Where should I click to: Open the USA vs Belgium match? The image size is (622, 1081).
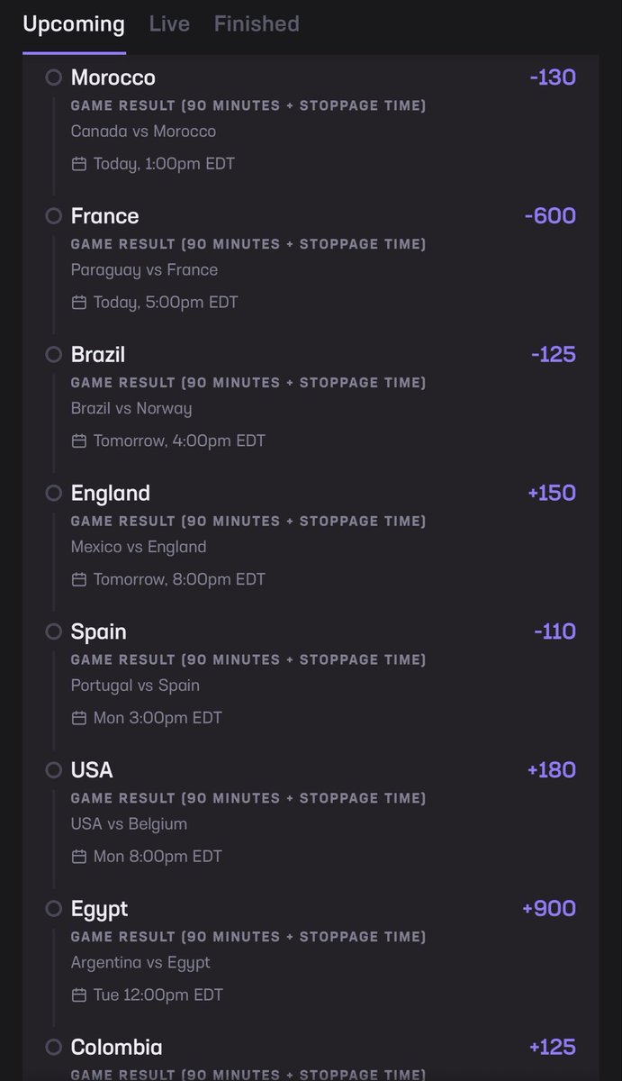[x=129, y=824]
